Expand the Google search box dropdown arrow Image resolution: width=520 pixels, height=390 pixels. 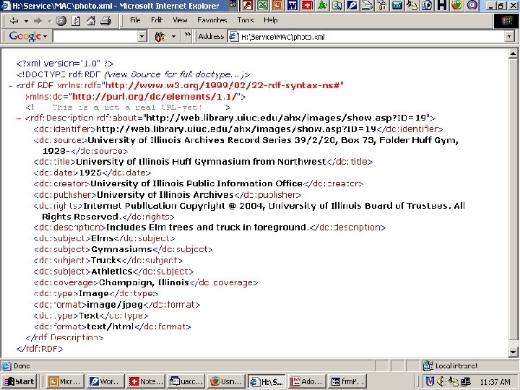click(x=142, y=36)
